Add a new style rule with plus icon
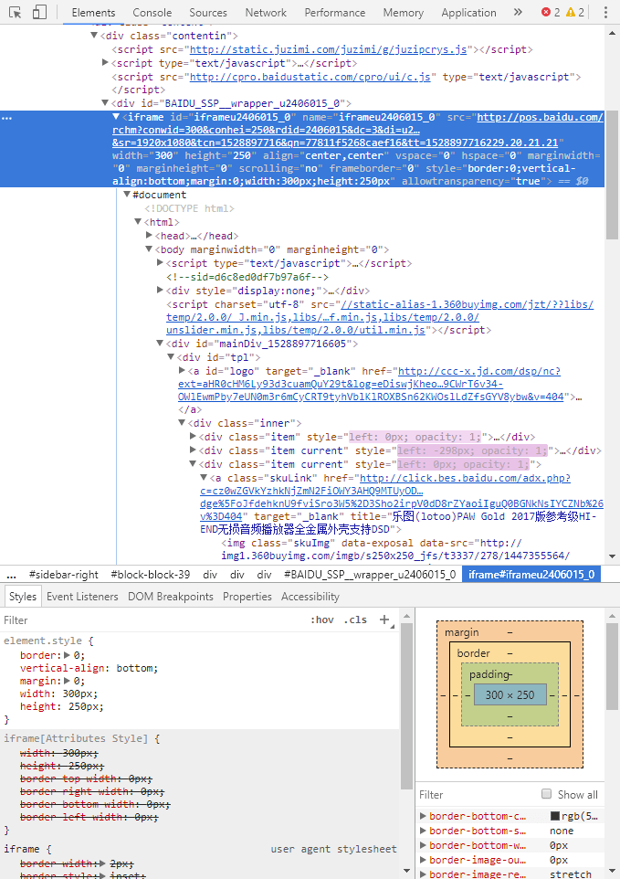The height and width of the screenshot is (879, 620). tap(384, 620)
